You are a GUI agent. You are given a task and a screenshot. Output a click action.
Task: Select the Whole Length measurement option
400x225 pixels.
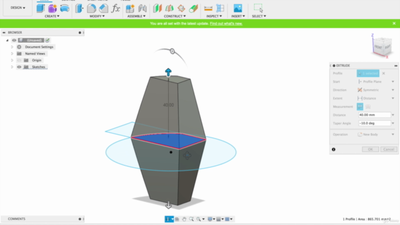[x=368, y=106]
